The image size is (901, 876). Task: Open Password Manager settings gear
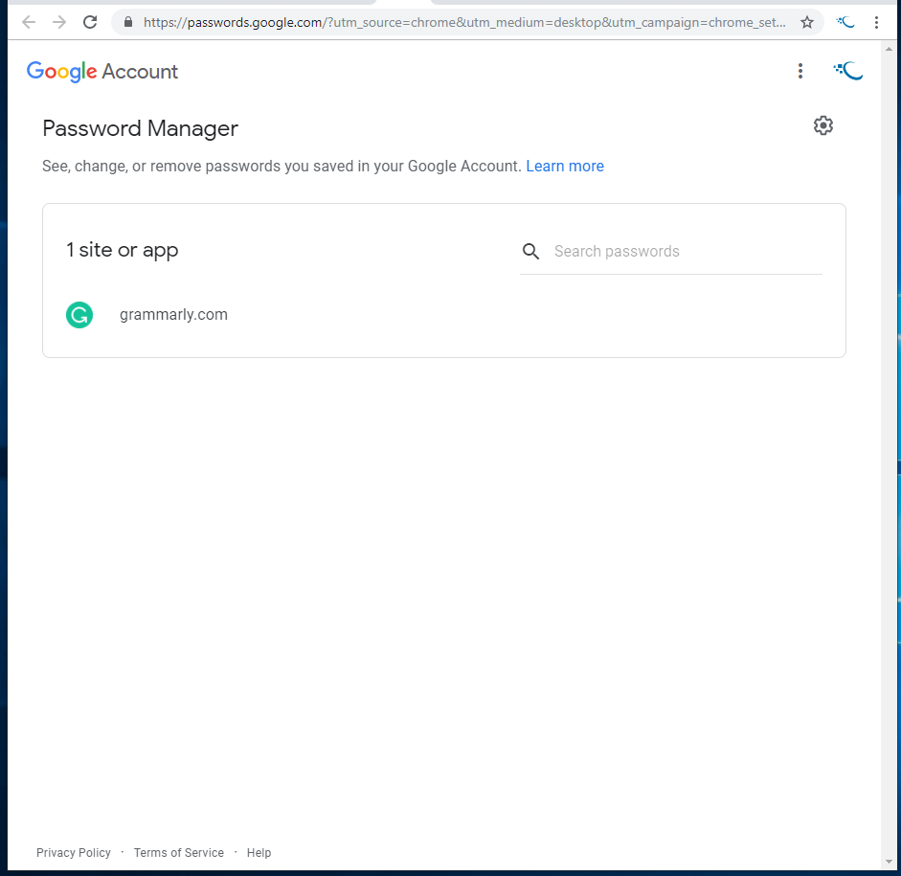822,125
